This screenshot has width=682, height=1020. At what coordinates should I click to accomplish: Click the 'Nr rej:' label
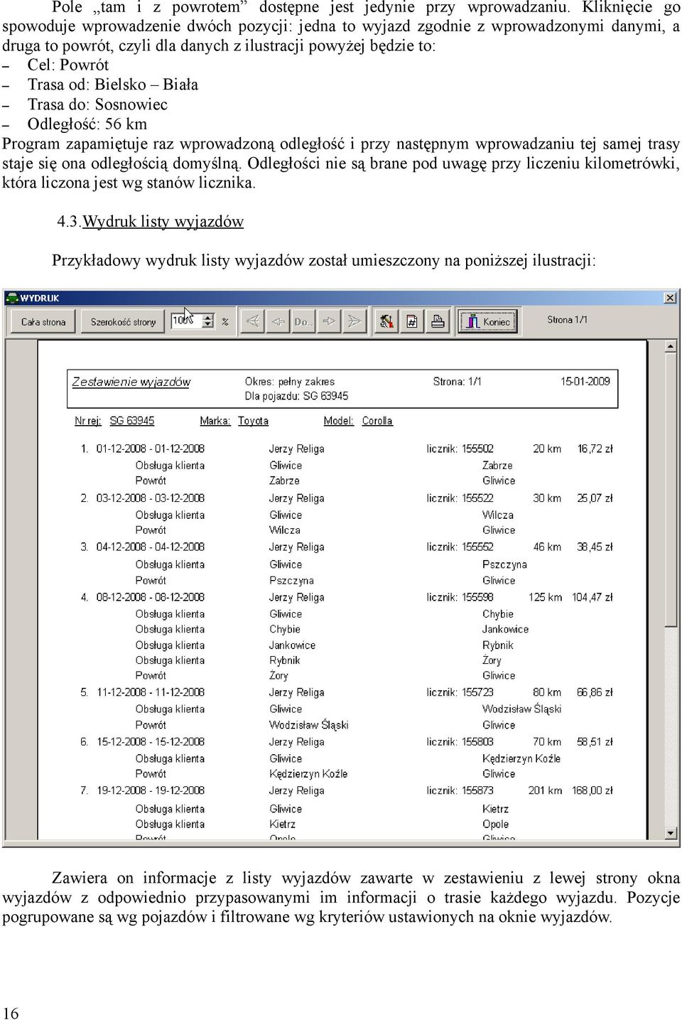coord(88,421)
